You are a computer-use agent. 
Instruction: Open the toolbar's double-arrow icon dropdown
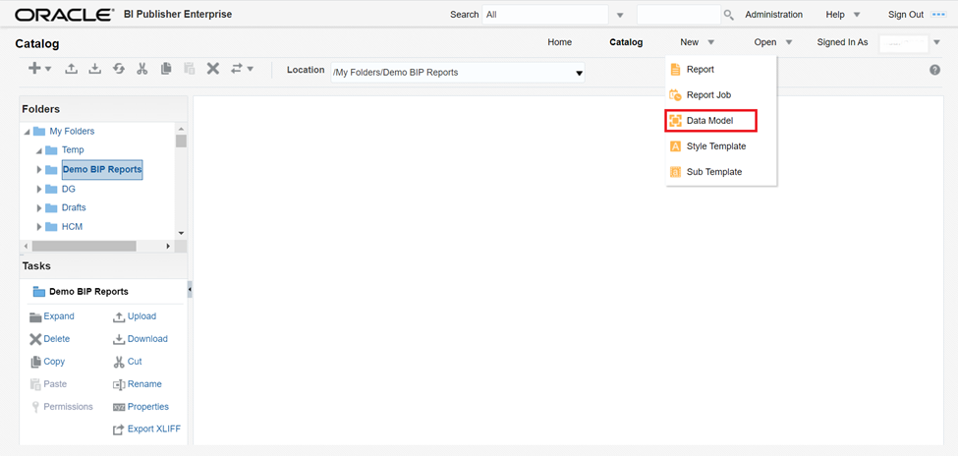coord(242,69)
